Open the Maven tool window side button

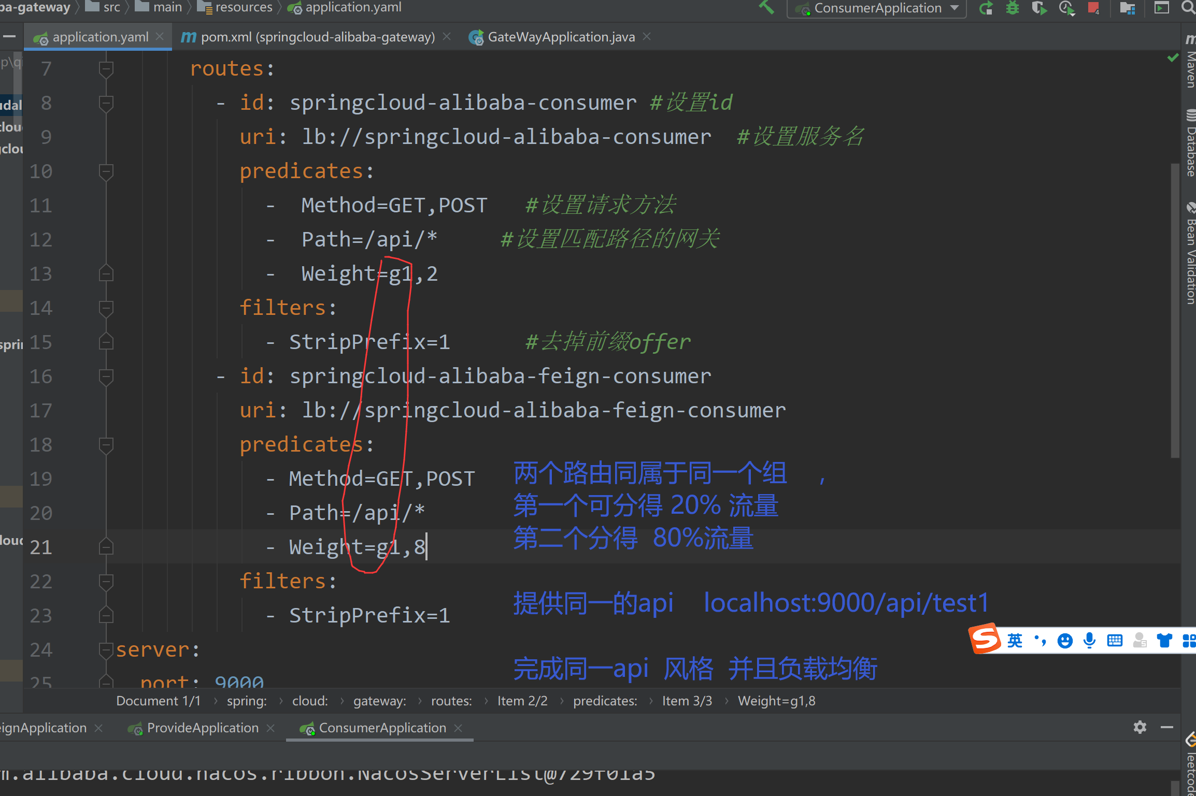tap(1190, 62)
